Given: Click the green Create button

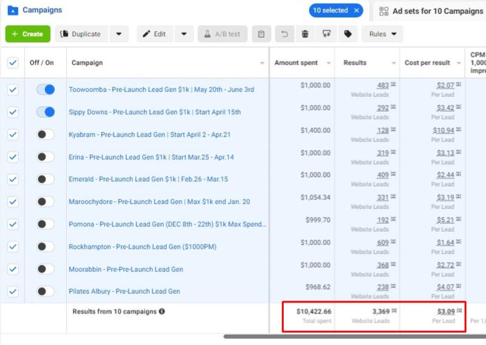Looking at the screenshot, I should point(27,34).
